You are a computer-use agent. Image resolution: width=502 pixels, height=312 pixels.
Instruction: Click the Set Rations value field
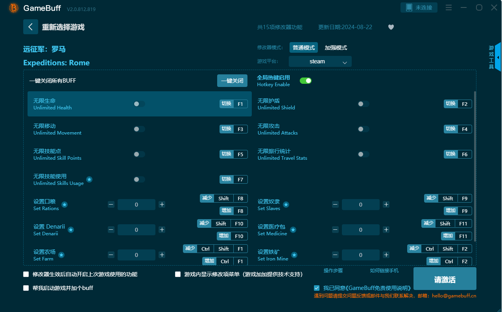[137, 205]
